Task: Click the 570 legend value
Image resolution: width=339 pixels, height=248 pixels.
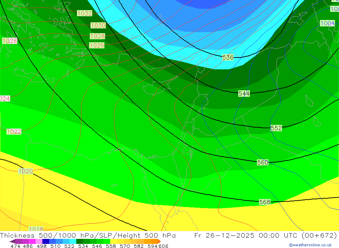Action: click(x=124, y=246)
